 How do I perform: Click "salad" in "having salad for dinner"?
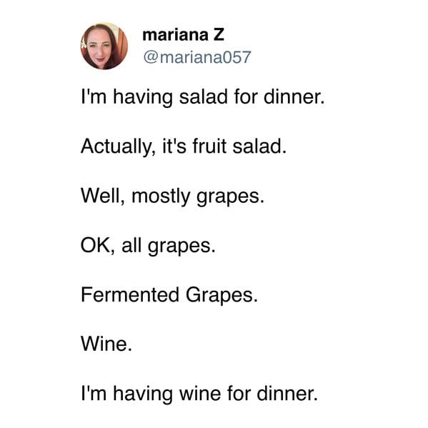point(204,97)
